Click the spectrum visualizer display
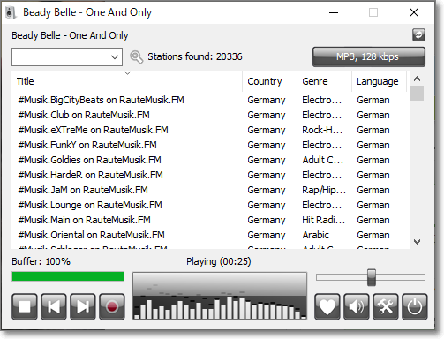 pyautogui.click(x=220, y=296)
